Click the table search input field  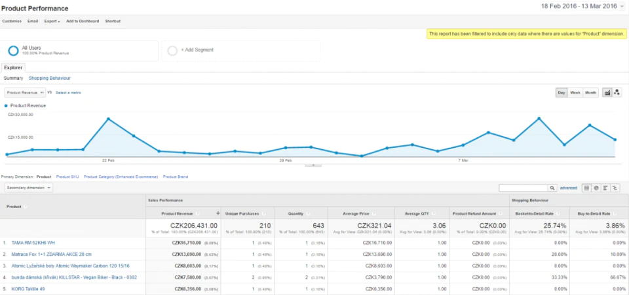[x=524, y=188]
